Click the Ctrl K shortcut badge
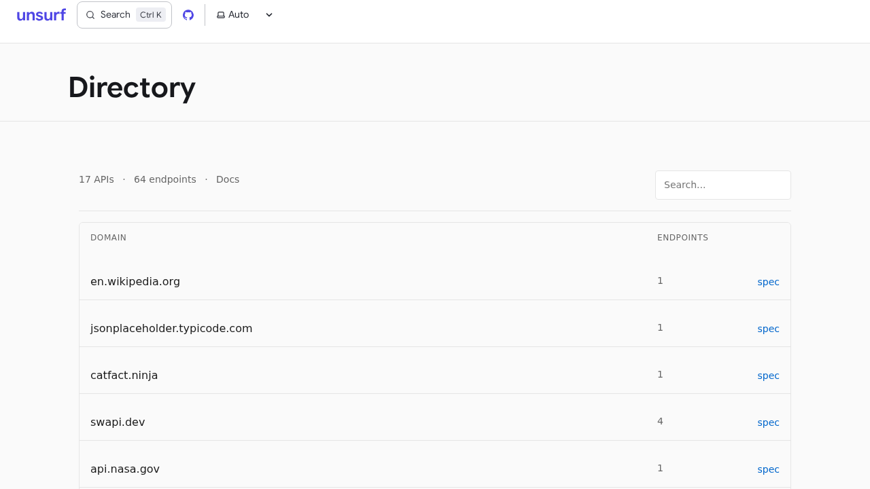The image size is (870, 489). 151,15
